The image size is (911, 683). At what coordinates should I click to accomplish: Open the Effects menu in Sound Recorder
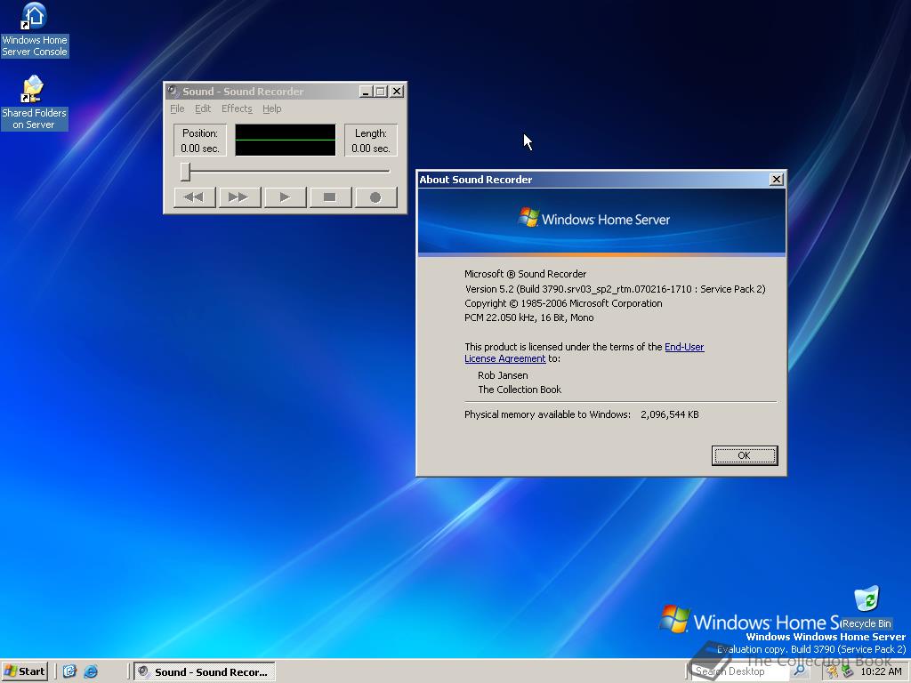[x=237, y=108]
